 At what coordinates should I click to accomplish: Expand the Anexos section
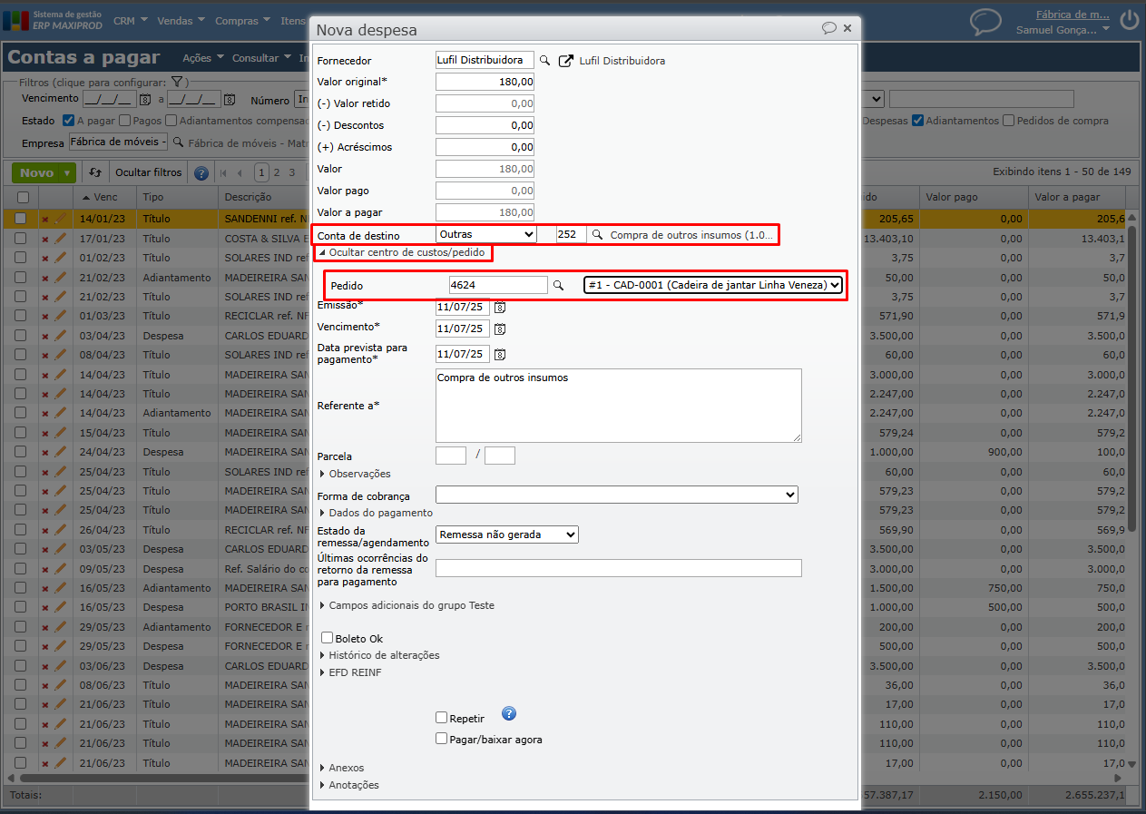click(x=341, y=768)
